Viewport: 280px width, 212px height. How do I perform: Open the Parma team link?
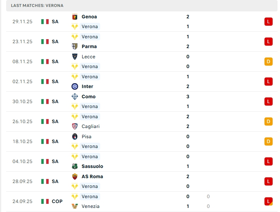[89, 46]
